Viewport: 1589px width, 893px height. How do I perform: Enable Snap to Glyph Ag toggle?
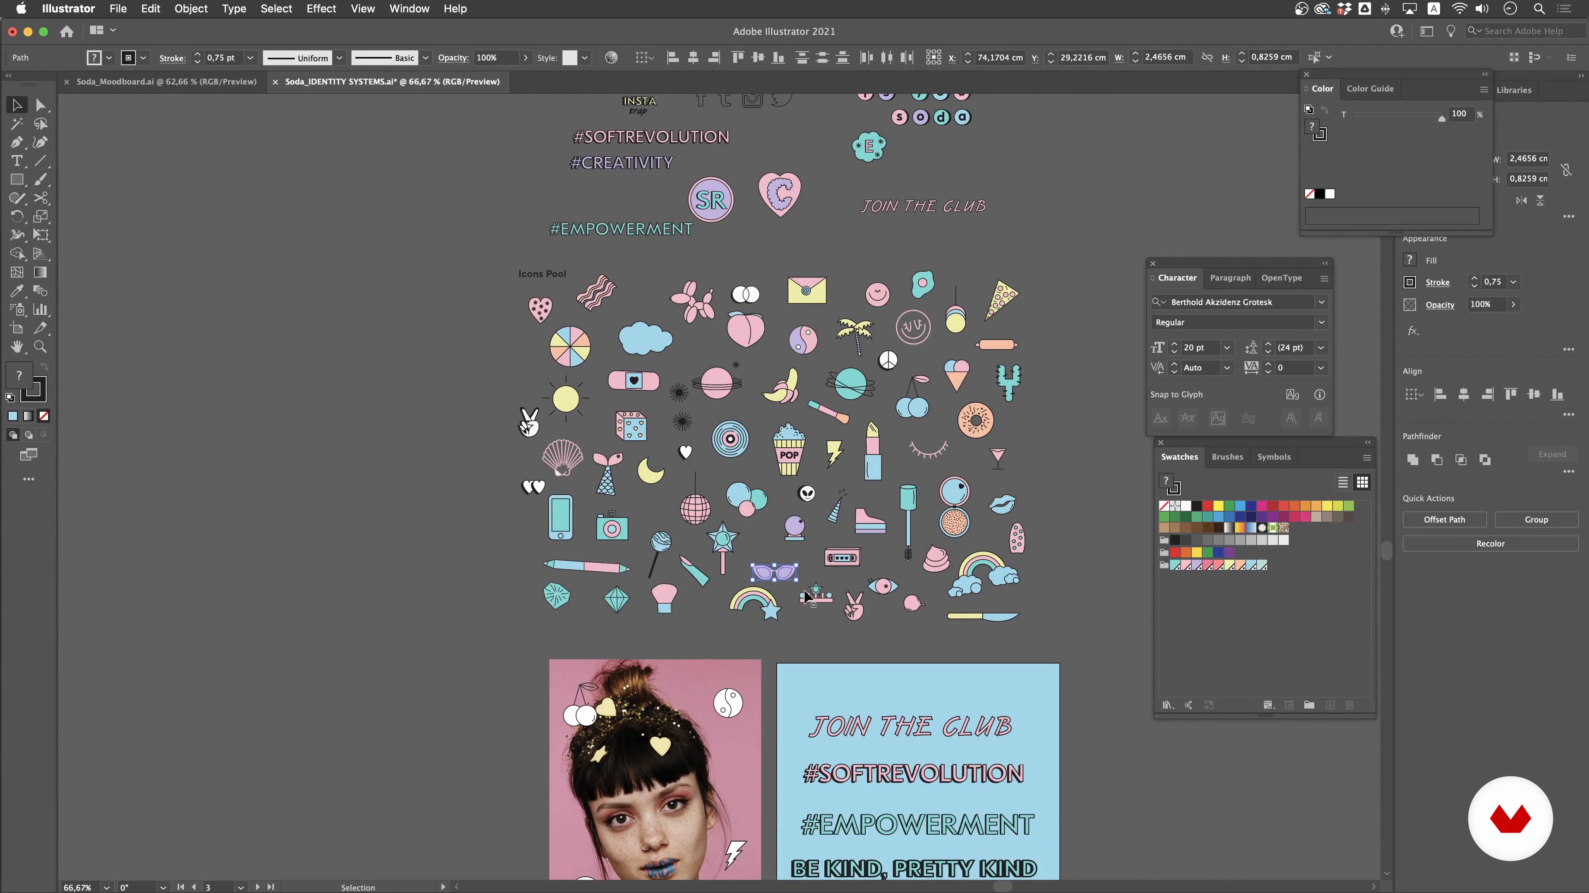(x=1292, y=394)
